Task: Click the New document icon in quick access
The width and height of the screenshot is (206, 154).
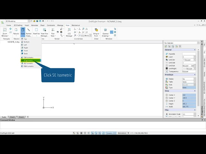Action: [32, 21]
